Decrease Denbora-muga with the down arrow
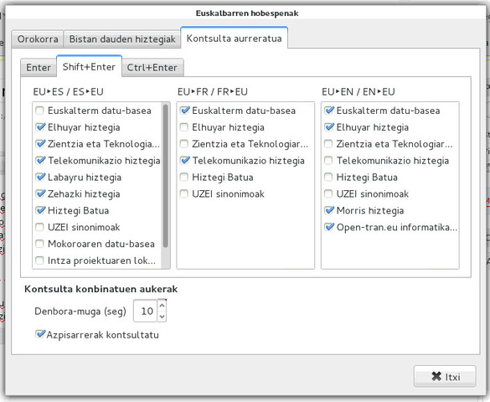This screenshot has width=490, height=402. [162, 317]
